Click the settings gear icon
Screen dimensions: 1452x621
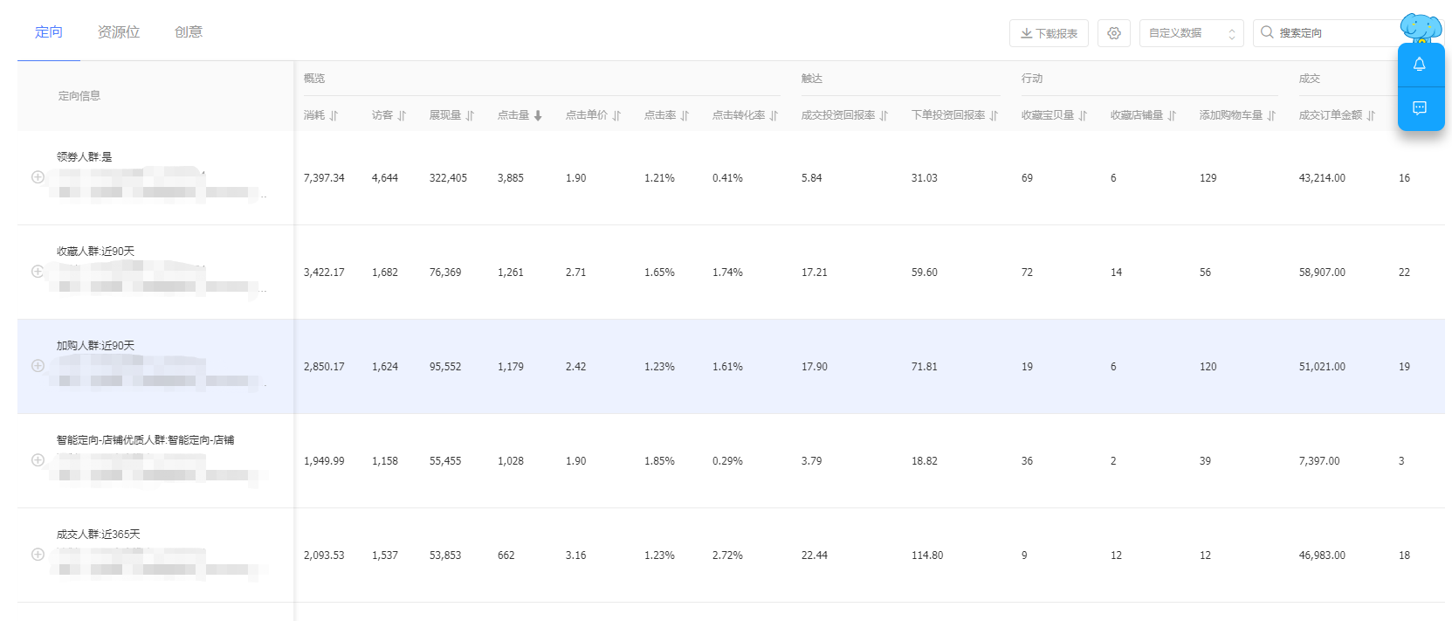[1113, 33]
